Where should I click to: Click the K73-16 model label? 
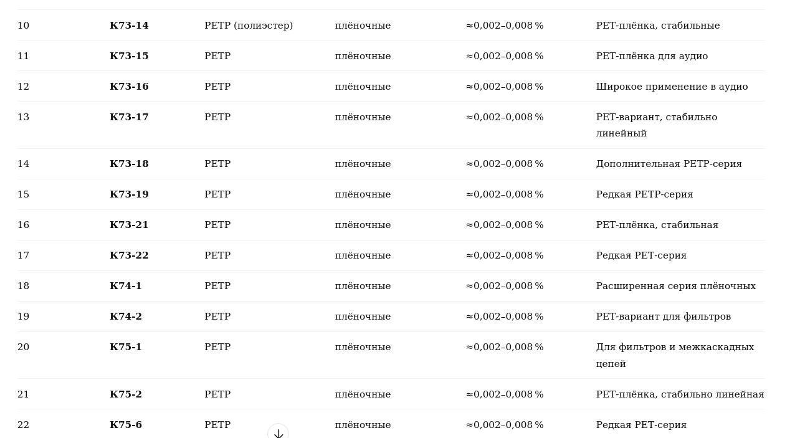pyautogui.click(x=129, y=87)
